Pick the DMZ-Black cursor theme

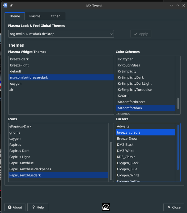146,145
